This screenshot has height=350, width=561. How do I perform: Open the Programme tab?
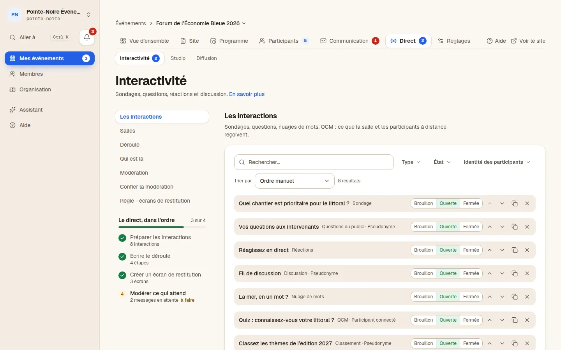(x=229, y=41)
